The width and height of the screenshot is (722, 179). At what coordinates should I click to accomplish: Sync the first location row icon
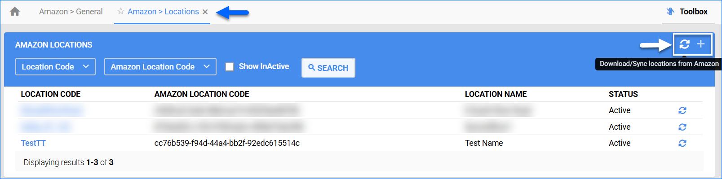682,110
